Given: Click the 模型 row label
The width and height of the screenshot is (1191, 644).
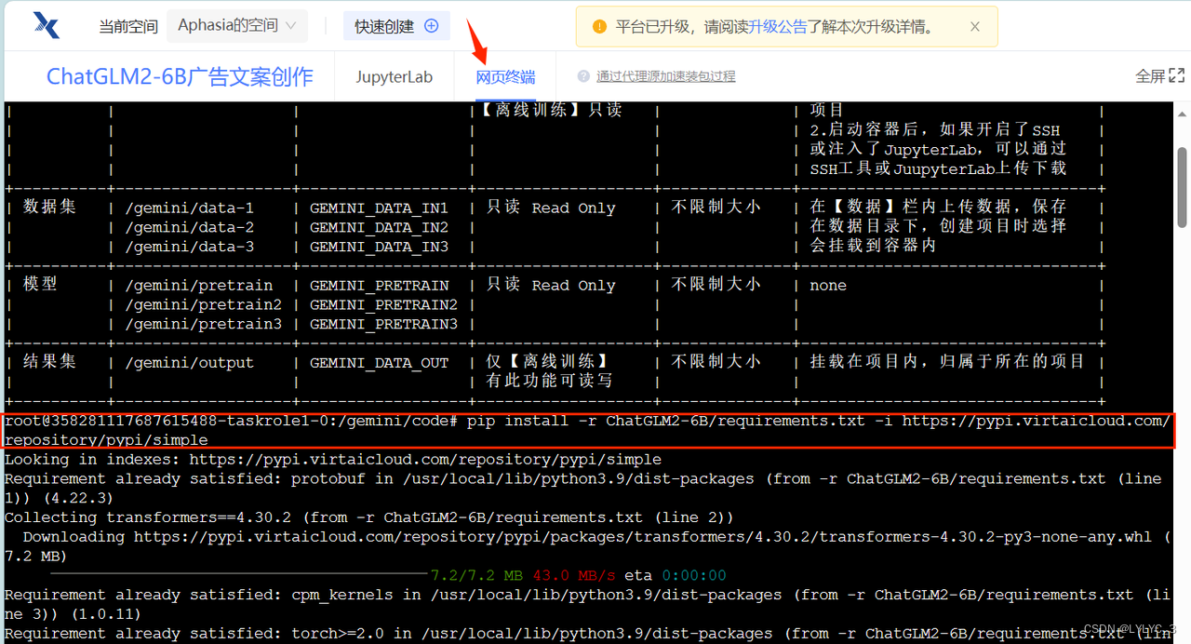Looking at the screenshot, I should coord(40,284).
